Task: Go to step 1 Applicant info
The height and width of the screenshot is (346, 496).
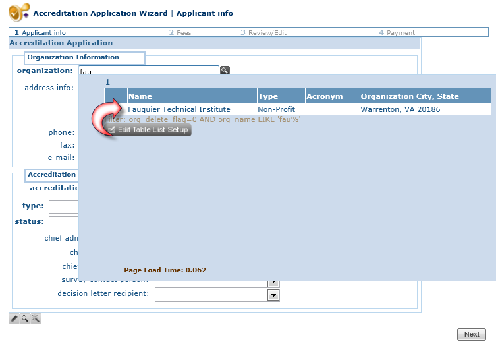Action: tap(40, 32)
